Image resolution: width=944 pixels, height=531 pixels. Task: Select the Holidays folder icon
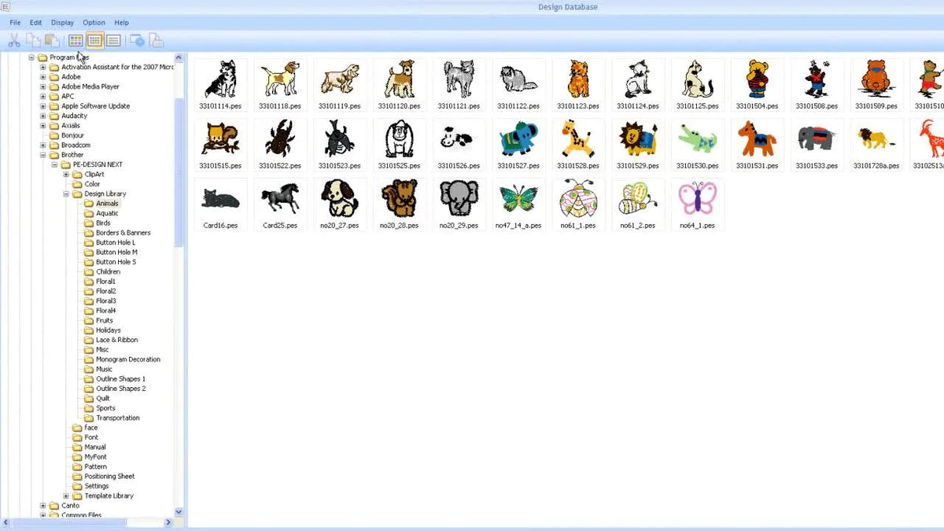[89, 330]
